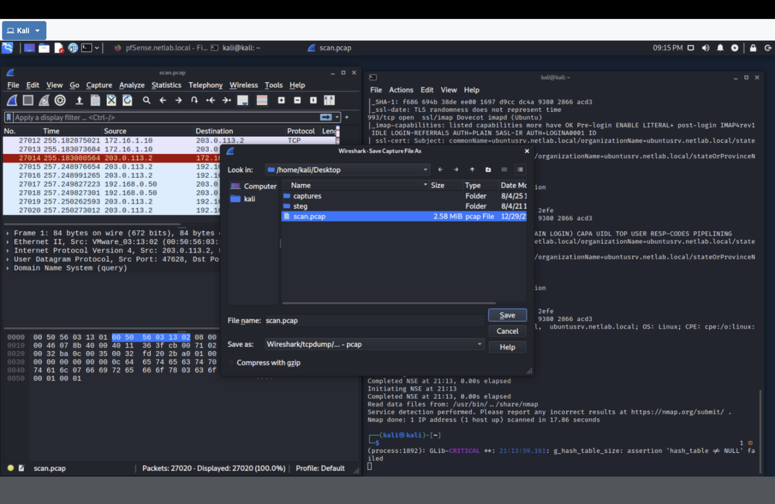Create a new folder in the save dialog
The image size is (775, 504).
tap(488, 170)
